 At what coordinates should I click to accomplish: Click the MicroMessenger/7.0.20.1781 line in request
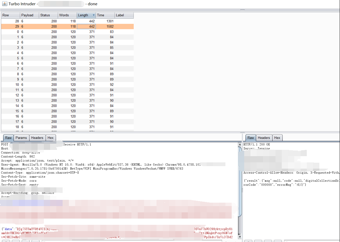(x=92, y=169)
